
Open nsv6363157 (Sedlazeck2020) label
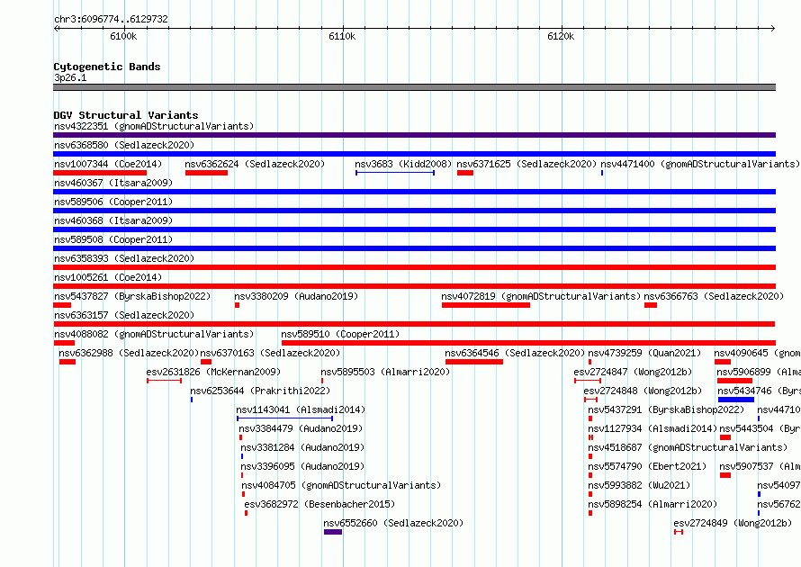click(x=124, y=315)
